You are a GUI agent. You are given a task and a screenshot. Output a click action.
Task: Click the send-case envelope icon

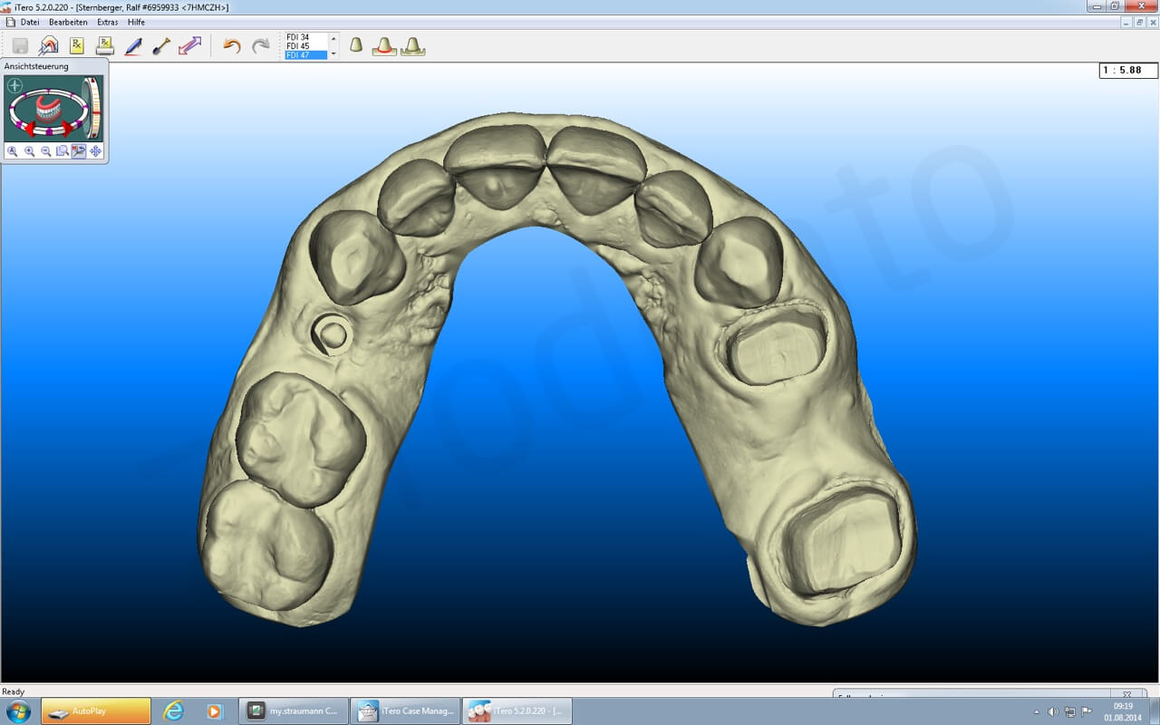(48, 45)
